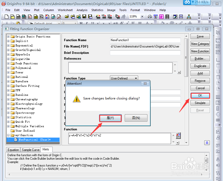The width and height of the screenshot is (223, 181).
Task: Click the Print toolbar icon
Action: [150, 17]
